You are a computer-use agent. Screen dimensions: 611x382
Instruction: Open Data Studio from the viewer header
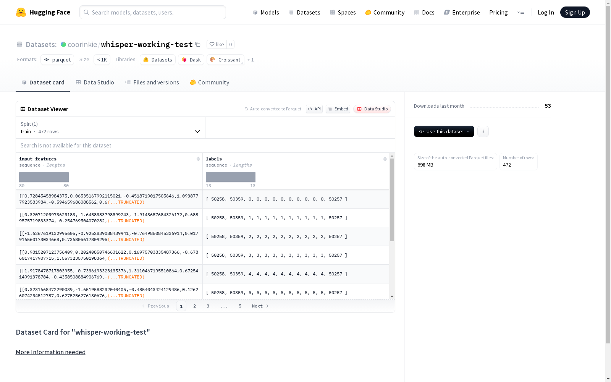(372, 109)
